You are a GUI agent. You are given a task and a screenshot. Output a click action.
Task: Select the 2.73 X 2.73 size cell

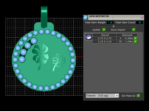pos(105,38)
